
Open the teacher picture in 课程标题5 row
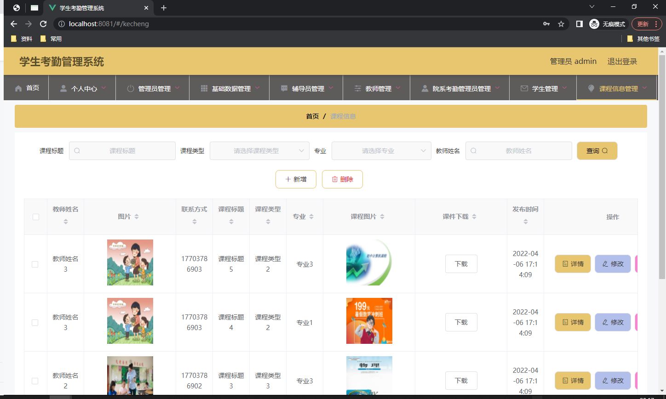130,262
